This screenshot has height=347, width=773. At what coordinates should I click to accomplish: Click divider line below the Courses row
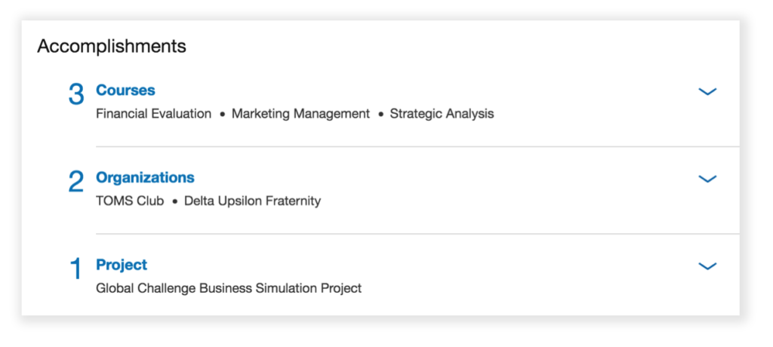click(417, 146)
